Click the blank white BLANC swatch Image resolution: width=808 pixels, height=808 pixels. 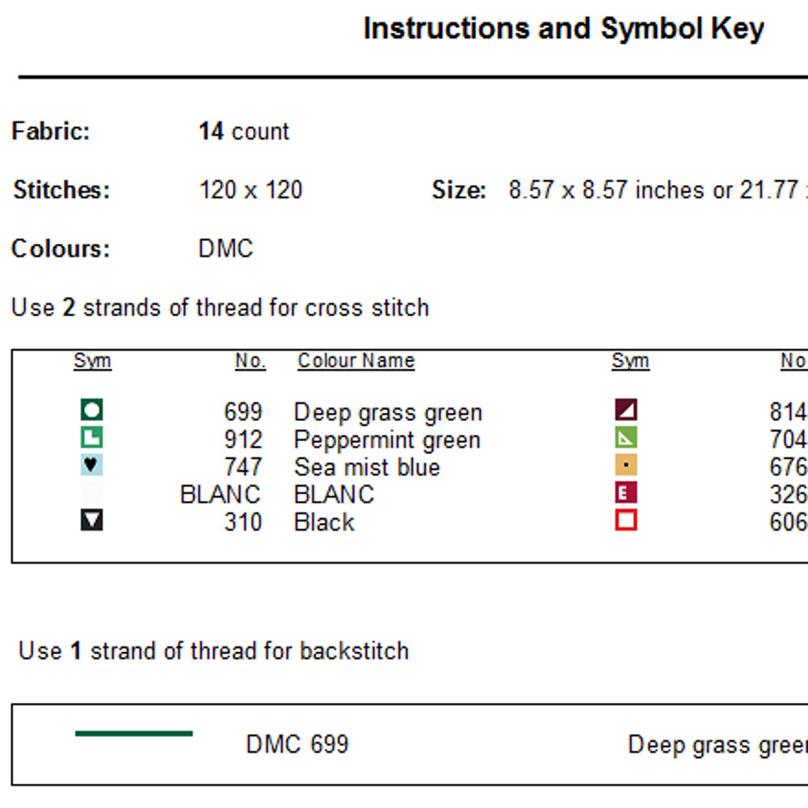pos(92,494)
